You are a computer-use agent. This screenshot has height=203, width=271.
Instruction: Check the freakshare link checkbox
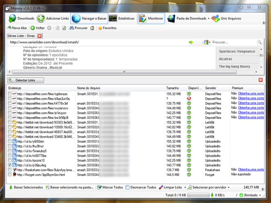pyautogui.click(x=10, y=170)
